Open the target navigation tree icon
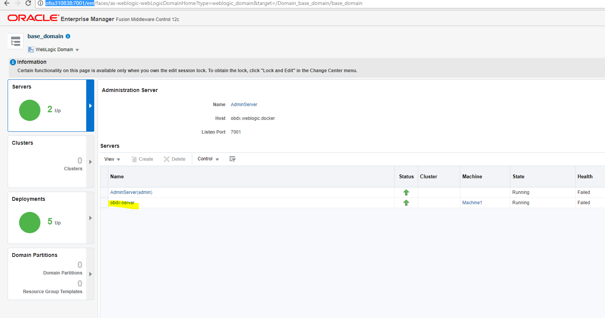 point(16,41)
